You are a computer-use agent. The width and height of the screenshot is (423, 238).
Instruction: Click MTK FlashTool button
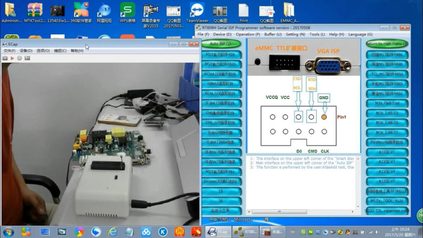pos(387,103)
